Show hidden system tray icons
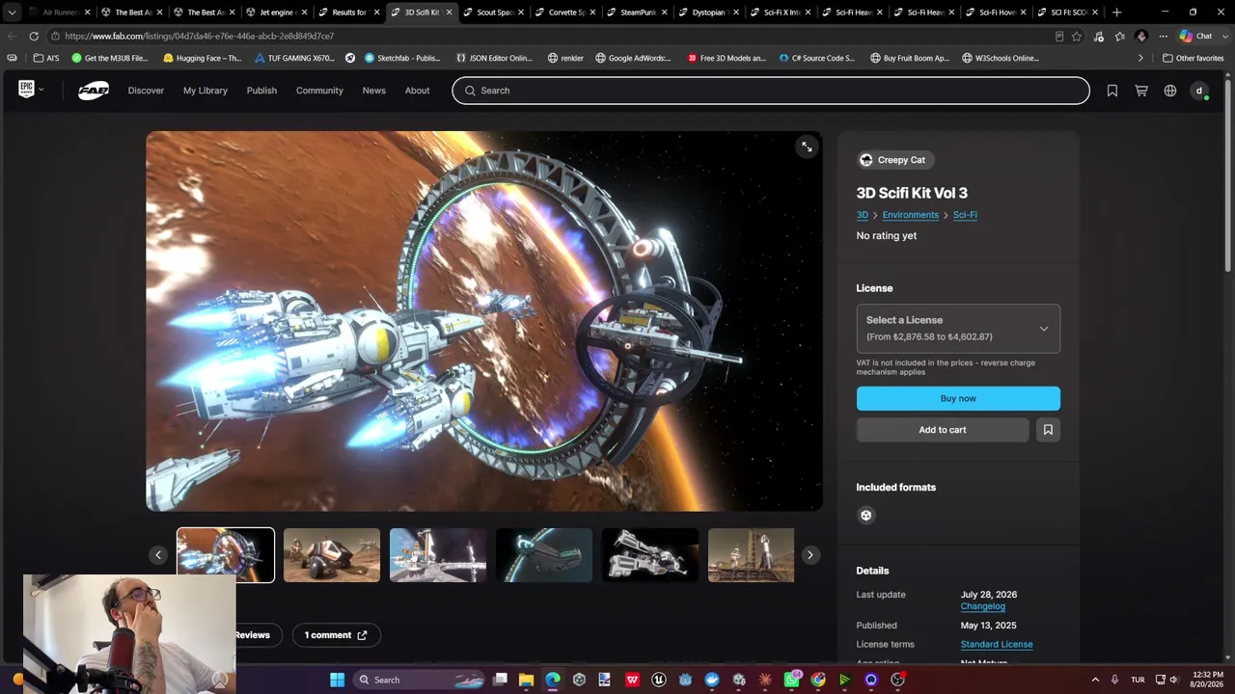Screen dimensions: 1235x694 click(x=1094, y=680)
